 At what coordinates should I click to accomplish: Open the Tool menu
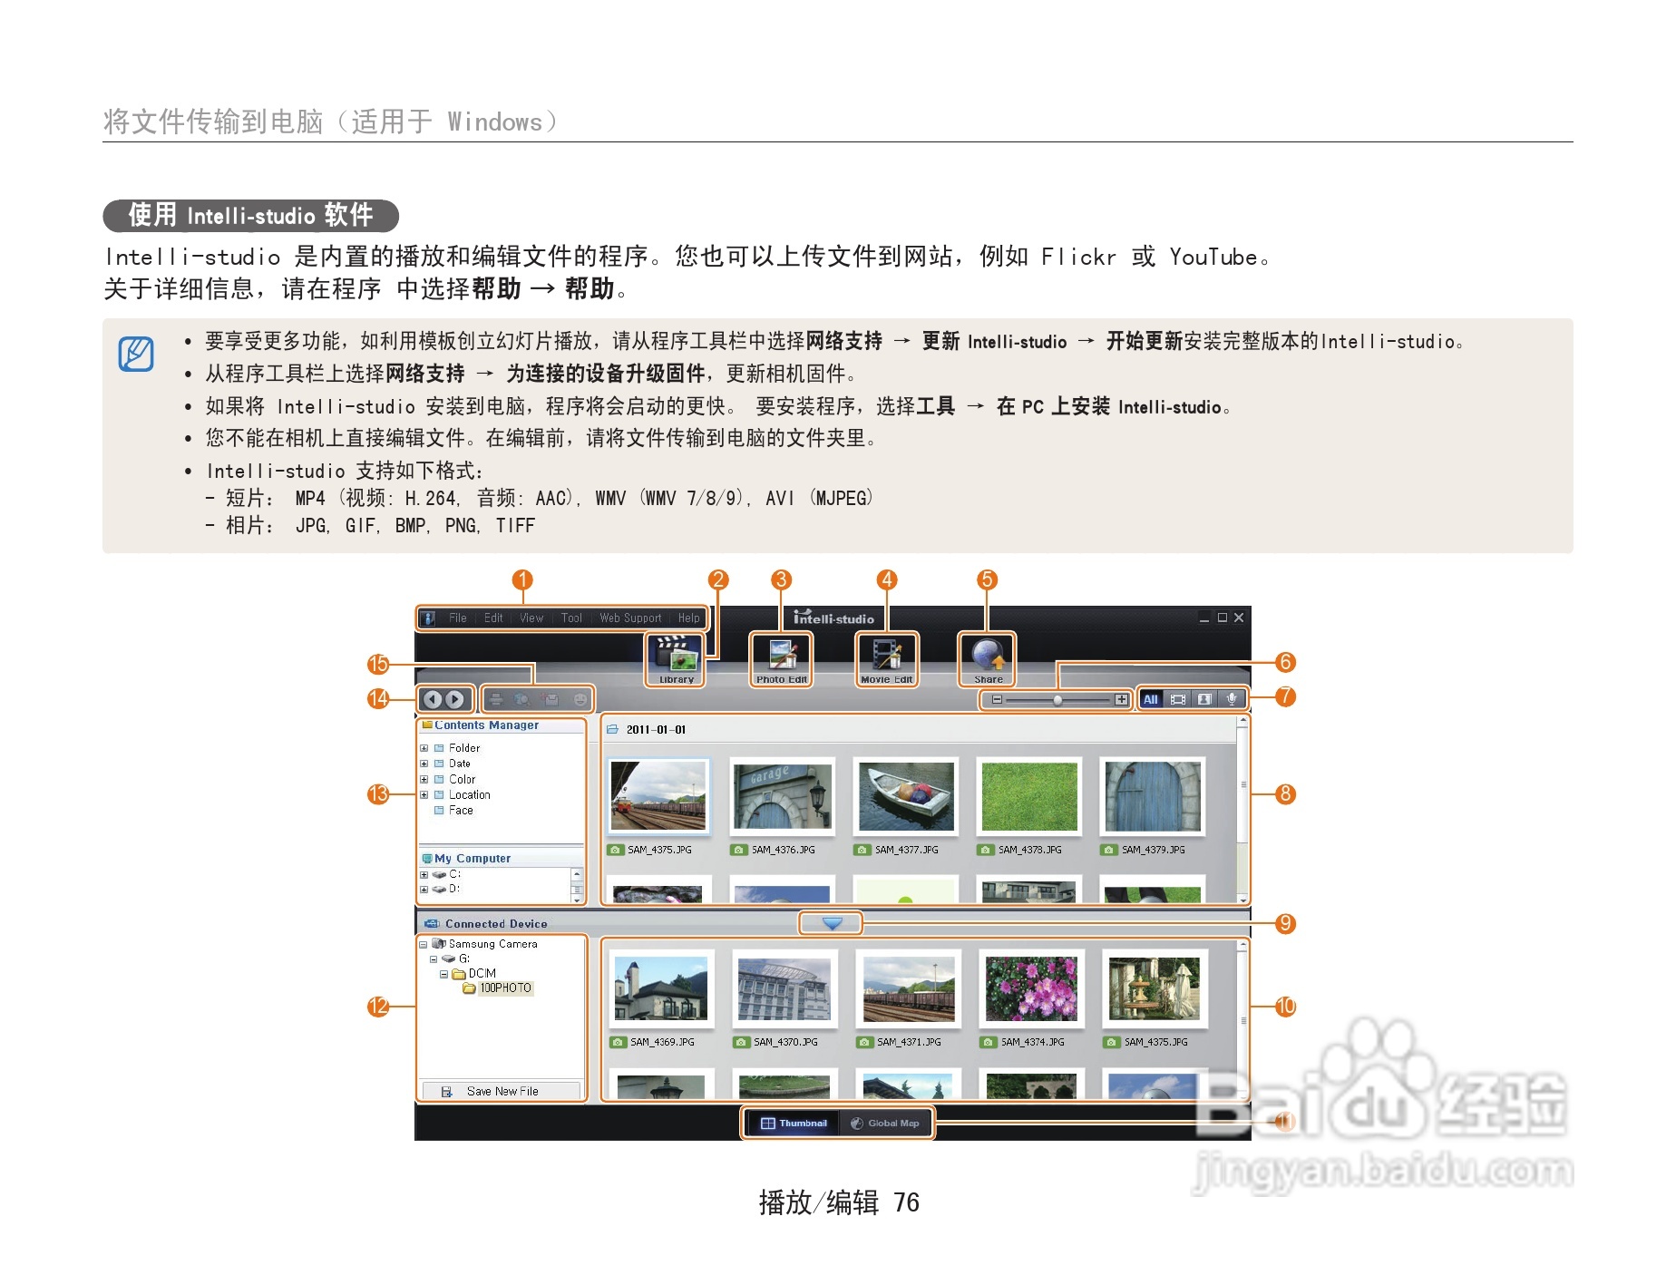(571, 618)
